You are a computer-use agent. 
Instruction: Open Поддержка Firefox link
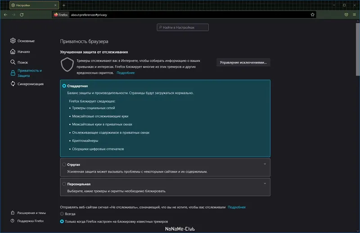click(x=27, y=221)
